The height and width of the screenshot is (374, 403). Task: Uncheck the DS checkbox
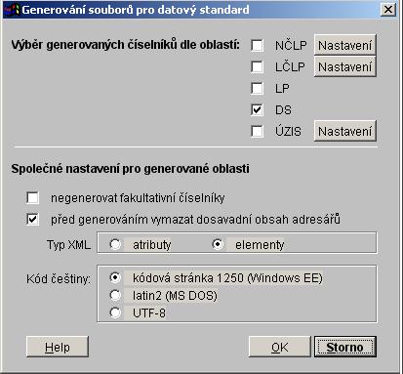click(257, 110)
